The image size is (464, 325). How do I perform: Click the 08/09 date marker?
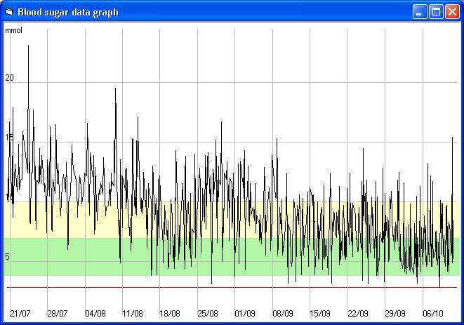tap(283, 314)
